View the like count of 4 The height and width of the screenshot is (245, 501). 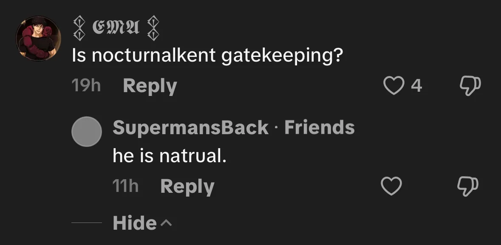pos(416,86)
